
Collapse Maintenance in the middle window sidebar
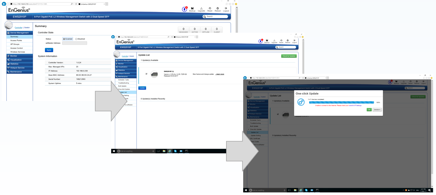[126, 77]
